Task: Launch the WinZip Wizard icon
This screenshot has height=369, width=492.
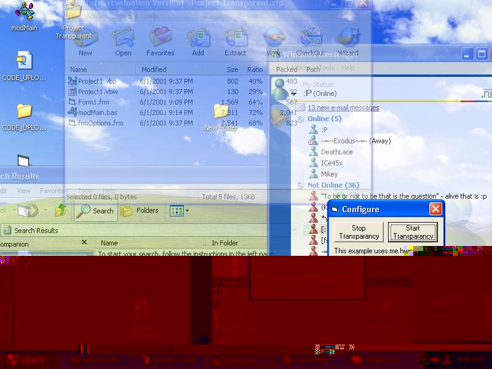Action: (x=347, y=41)
